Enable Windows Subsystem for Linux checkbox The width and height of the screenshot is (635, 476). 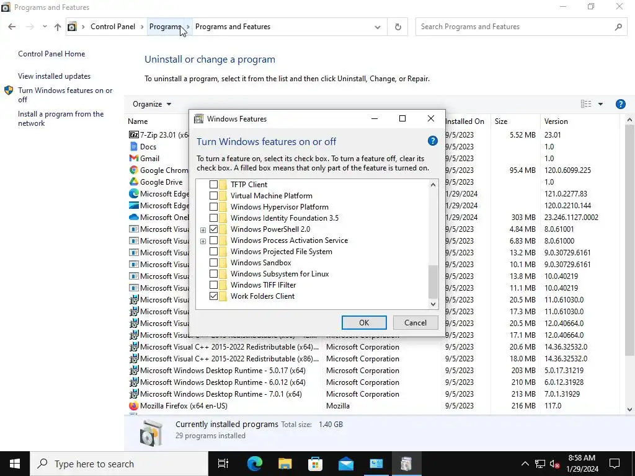[x=213, y=274]
